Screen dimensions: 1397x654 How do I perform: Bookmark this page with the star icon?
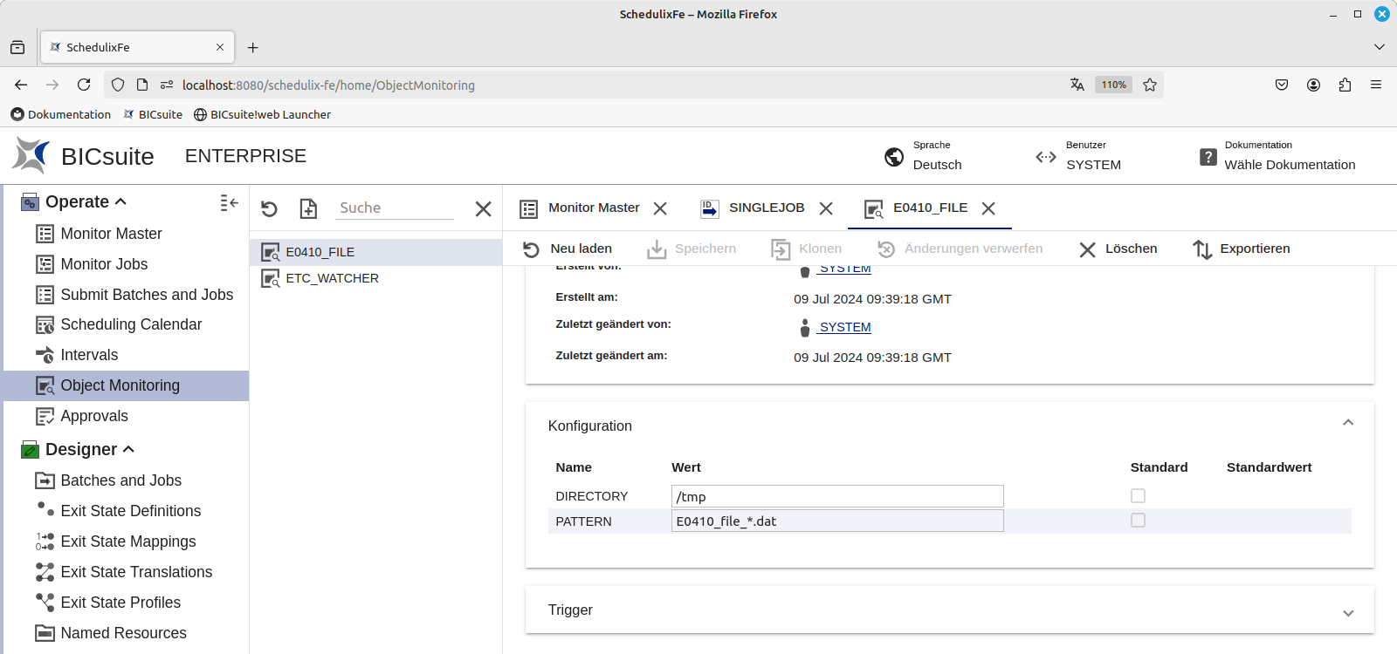click(x=1150, y=85)
